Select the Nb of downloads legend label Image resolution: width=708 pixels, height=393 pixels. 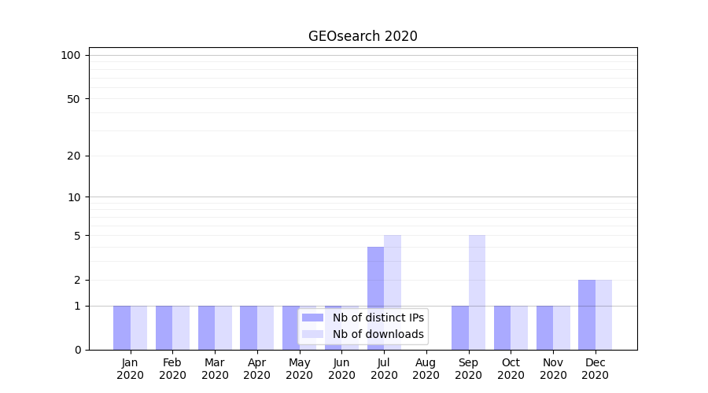[378, 335]
